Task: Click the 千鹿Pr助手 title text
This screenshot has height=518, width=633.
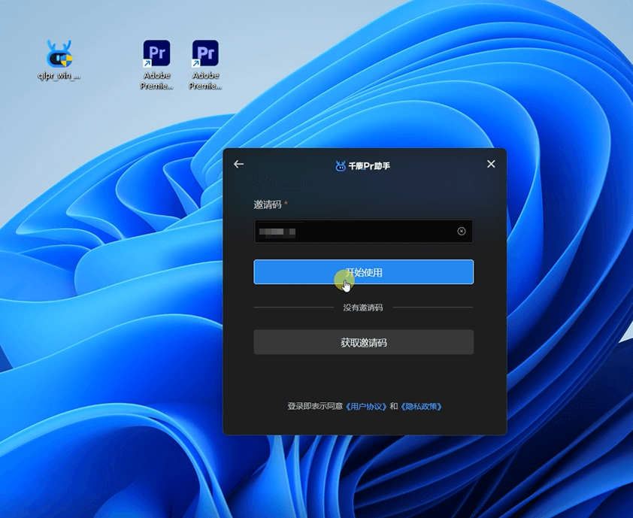Action: [x=369, y=165]
